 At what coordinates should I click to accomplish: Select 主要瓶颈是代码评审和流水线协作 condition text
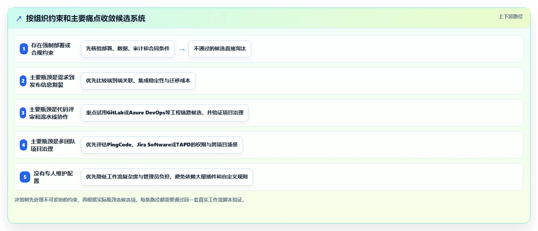[x=52, y=113]
